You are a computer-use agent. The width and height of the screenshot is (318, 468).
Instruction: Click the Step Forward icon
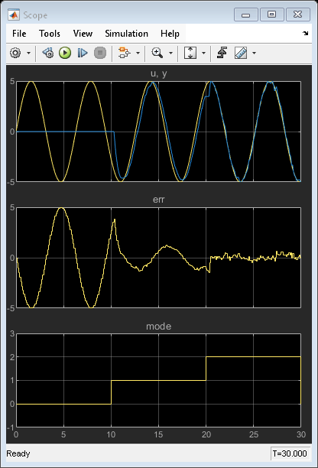(x=83, y=53)
